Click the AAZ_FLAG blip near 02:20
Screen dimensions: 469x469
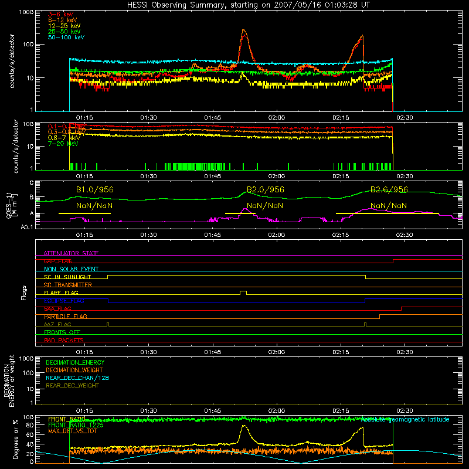(x=365, y=324)
